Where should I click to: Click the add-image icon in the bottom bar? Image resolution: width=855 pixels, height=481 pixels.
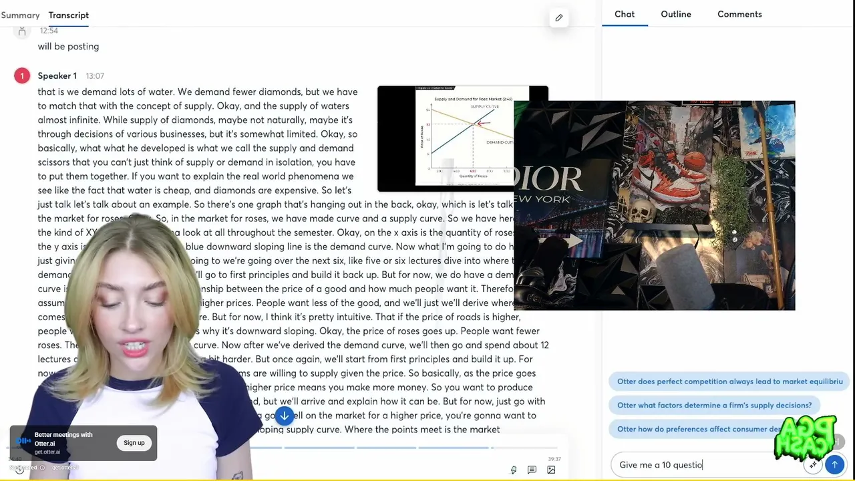click(551, 470)
